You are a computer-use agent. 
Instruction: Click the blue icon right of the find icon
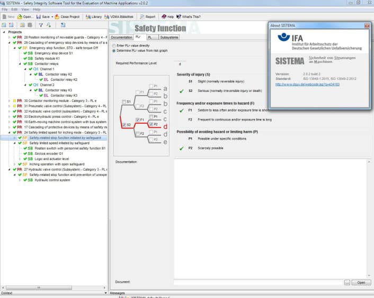63,25
